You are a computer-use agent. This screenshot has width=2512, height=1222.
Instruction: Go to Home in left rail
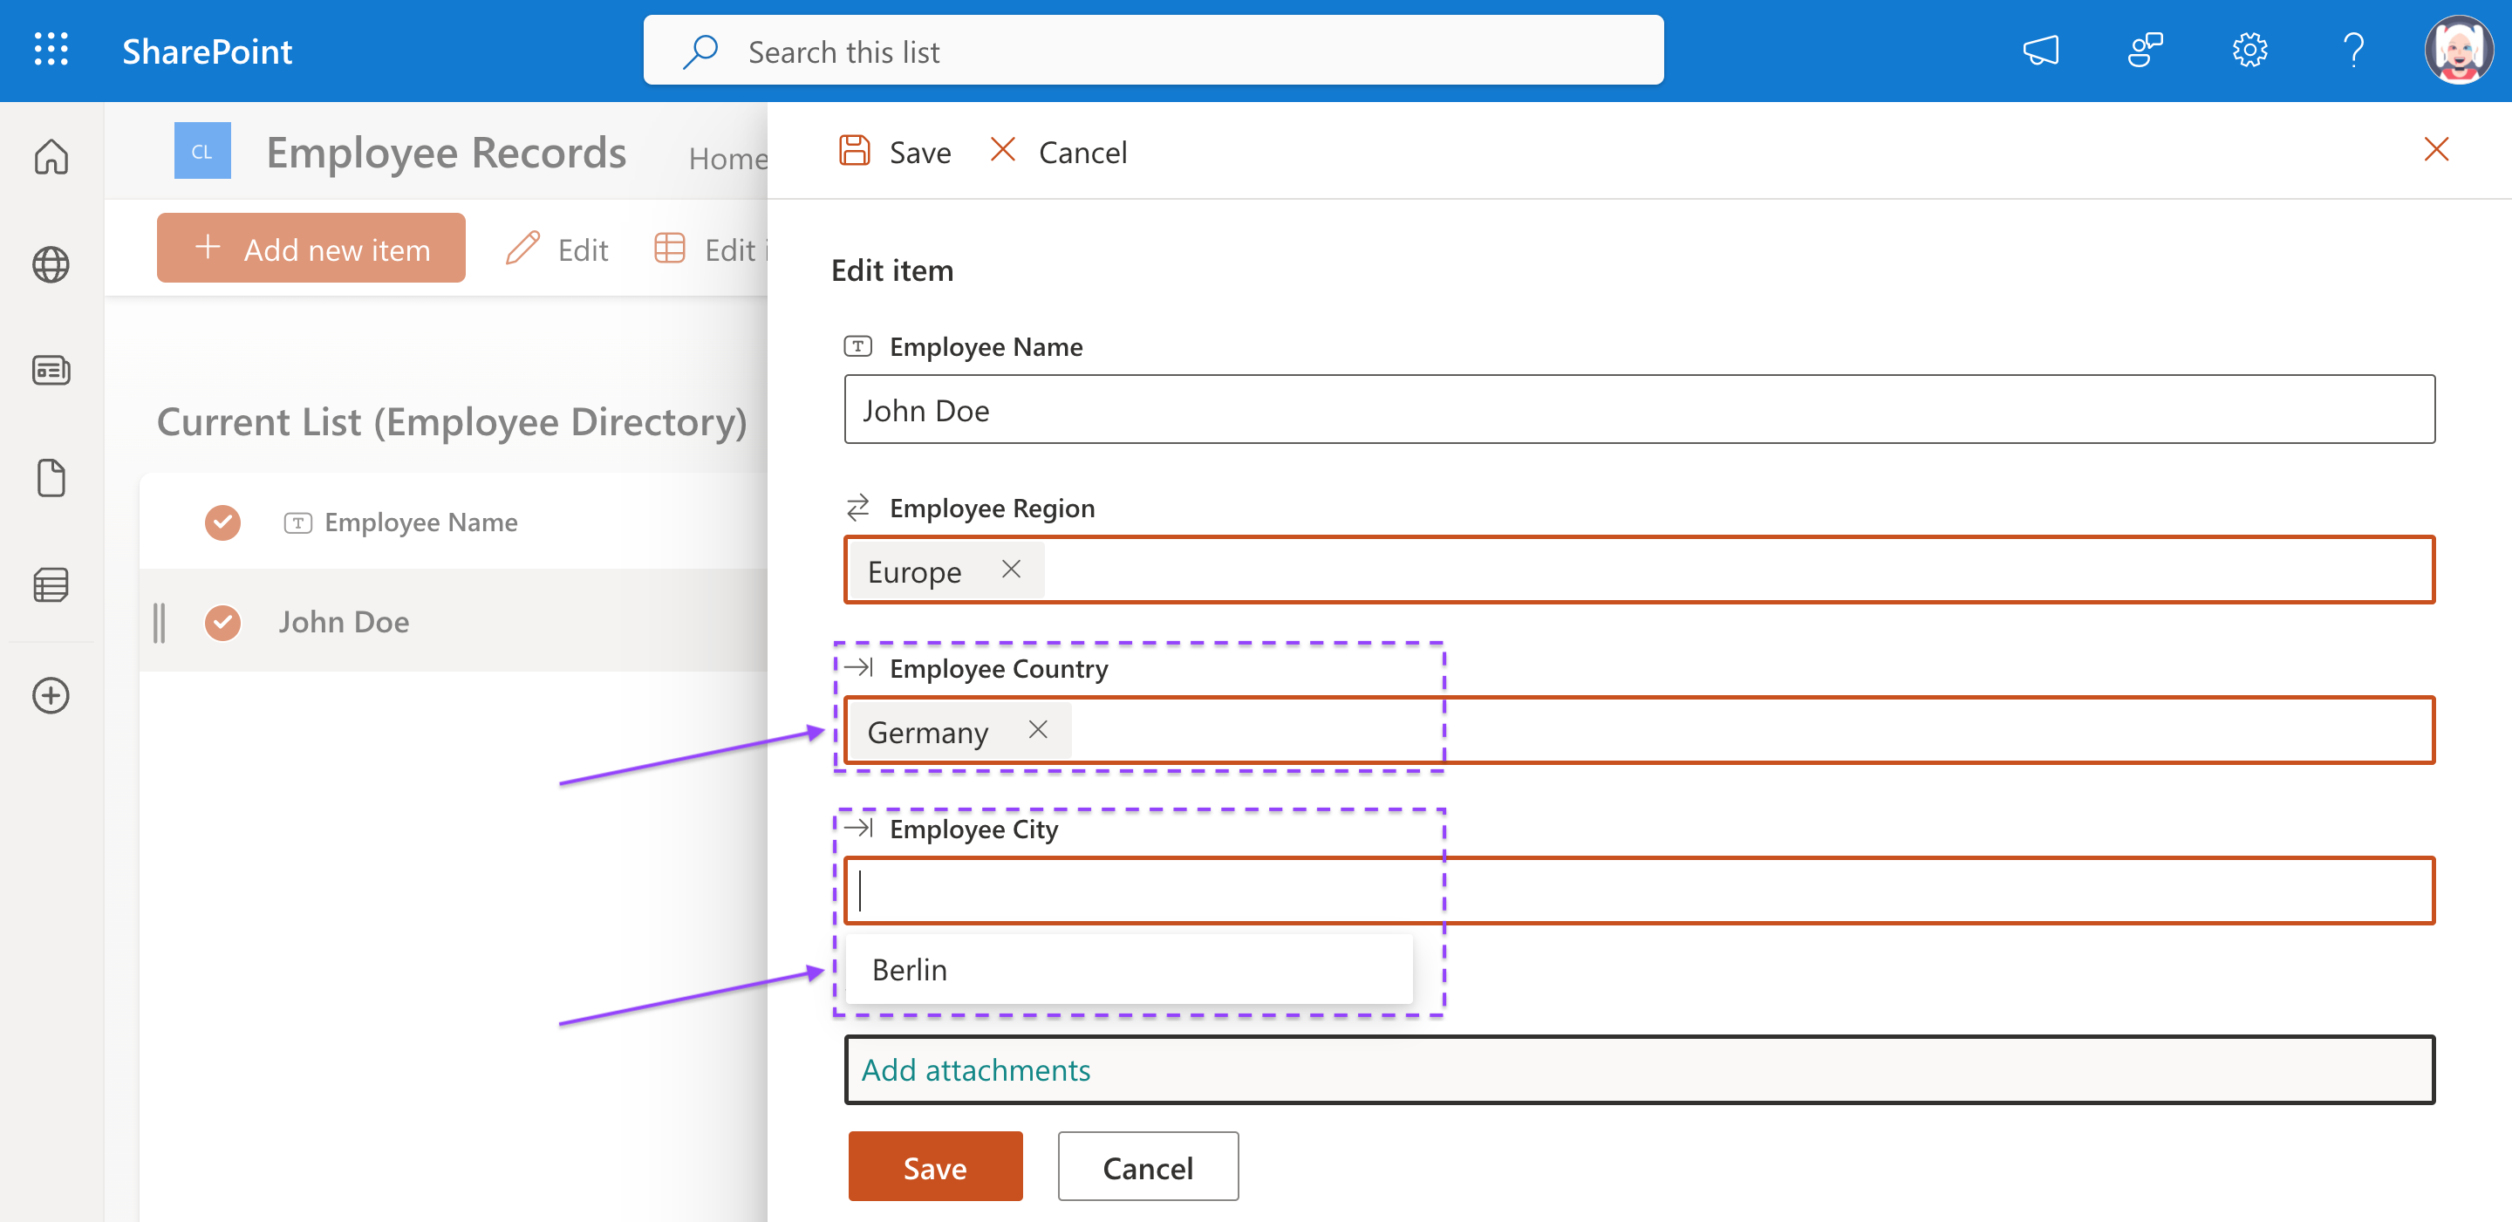pyautogui.click(x=51, y=157)
